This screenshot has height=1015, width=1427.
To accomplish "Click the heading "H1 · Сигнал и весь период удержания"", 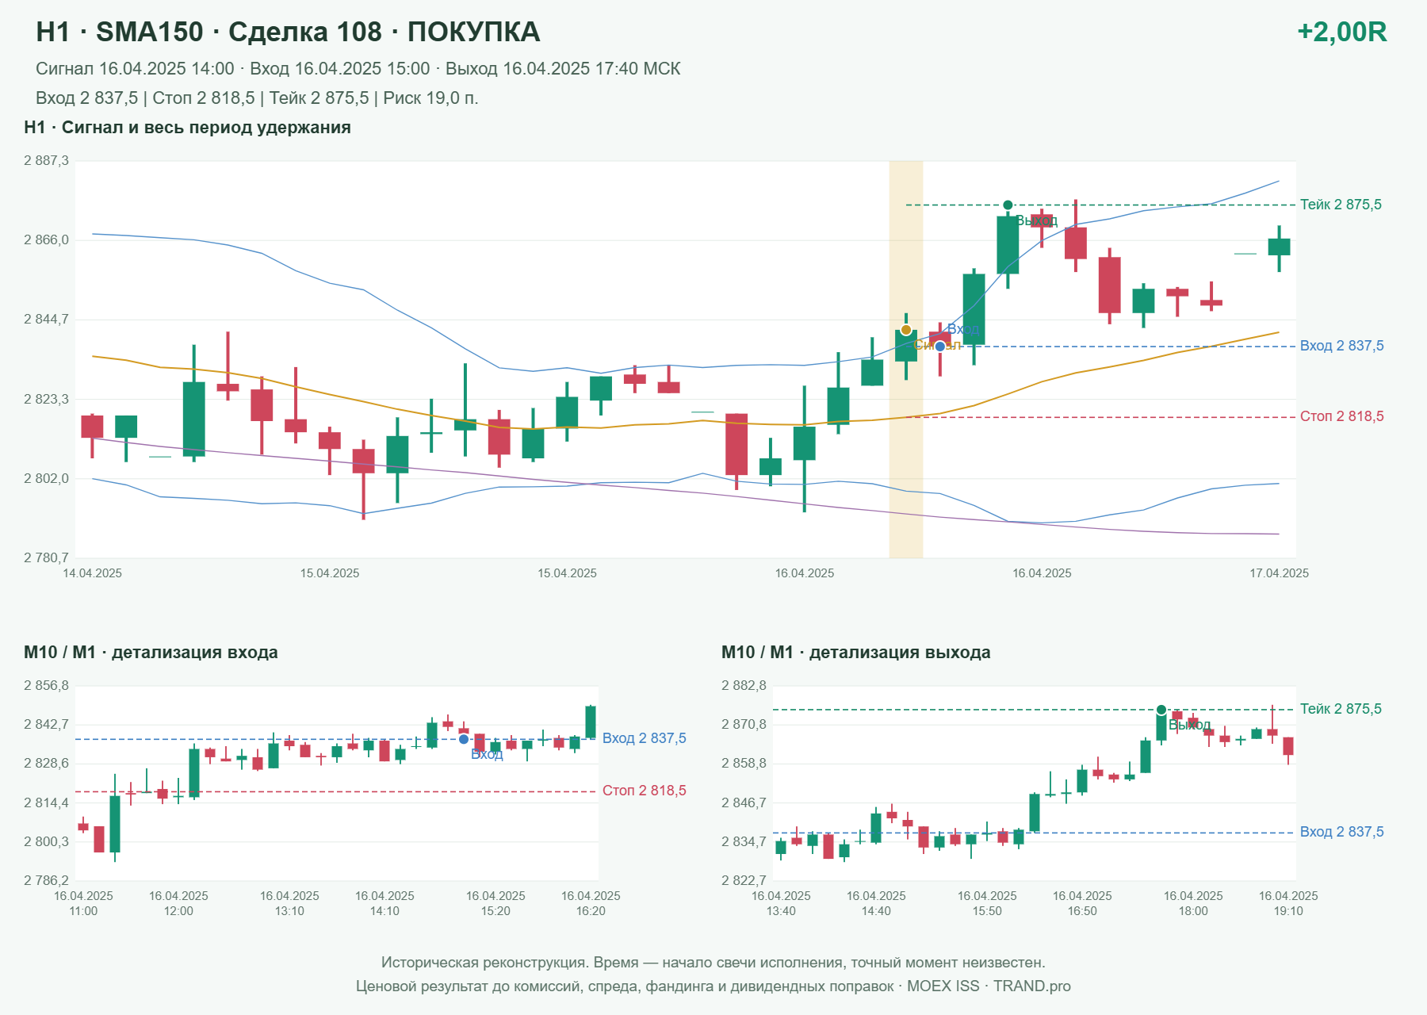I will coord(187,128).
